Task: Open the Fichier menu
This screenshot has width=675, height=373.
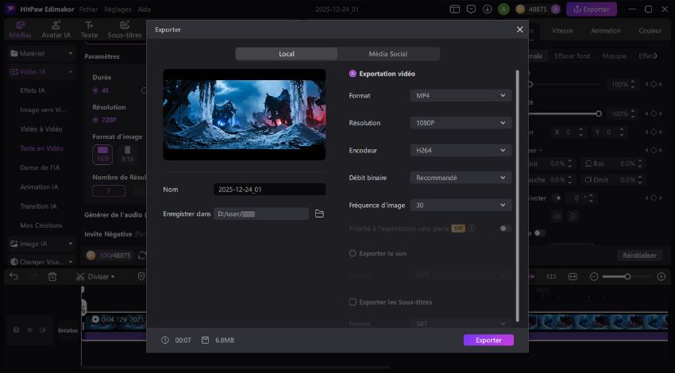Action: click(x=88, y=9)
